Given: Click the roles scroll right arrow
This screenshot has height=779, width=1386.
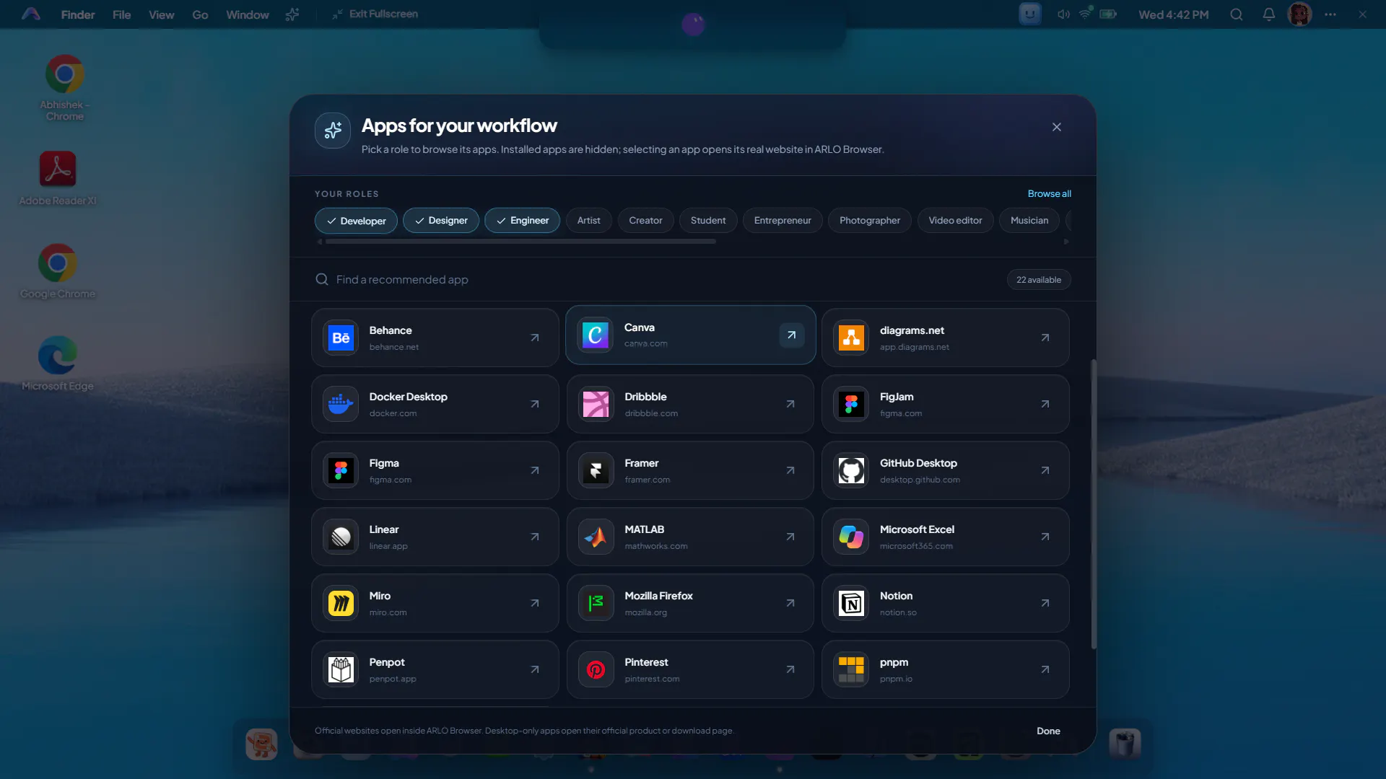Looking at the screenshot, I should [x=1066, y=242].
